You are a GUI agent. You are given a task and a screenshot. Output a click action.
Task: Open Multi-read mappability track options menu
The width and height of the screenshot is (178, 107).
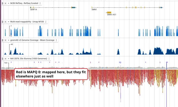coord(46,22)
